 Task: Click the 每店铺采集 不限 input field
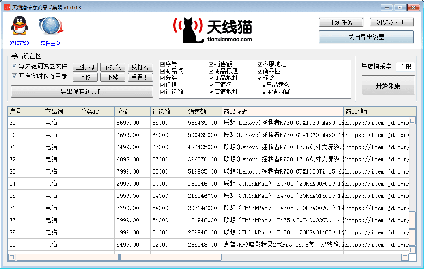point(405,66)
